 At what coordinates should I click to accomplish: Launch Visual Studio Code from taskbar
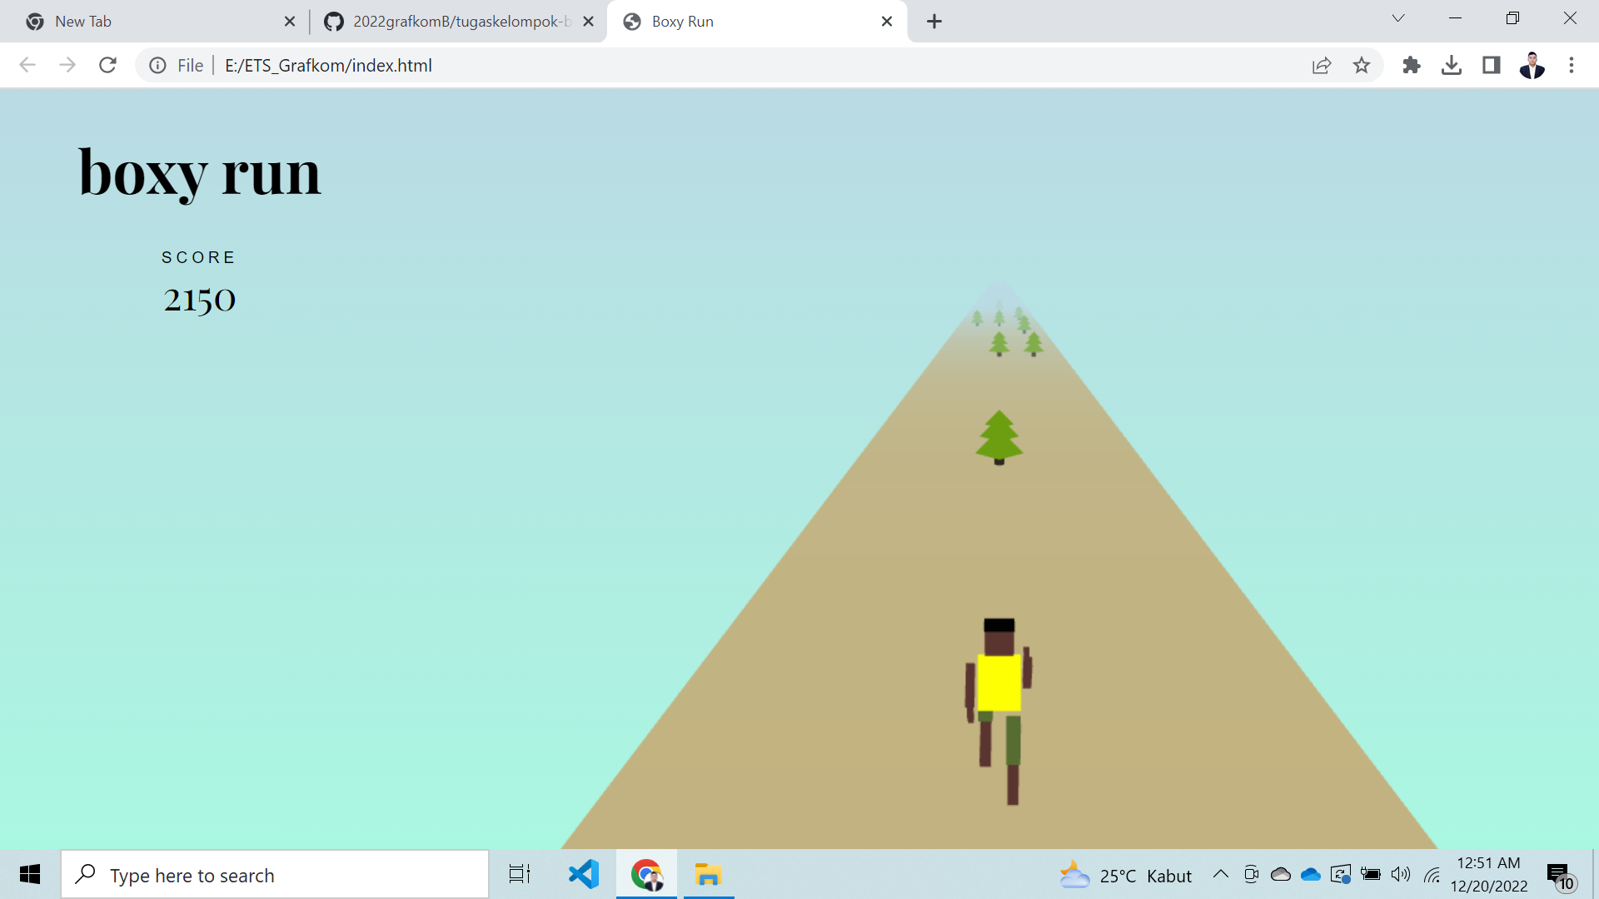[x=584, y=874]
